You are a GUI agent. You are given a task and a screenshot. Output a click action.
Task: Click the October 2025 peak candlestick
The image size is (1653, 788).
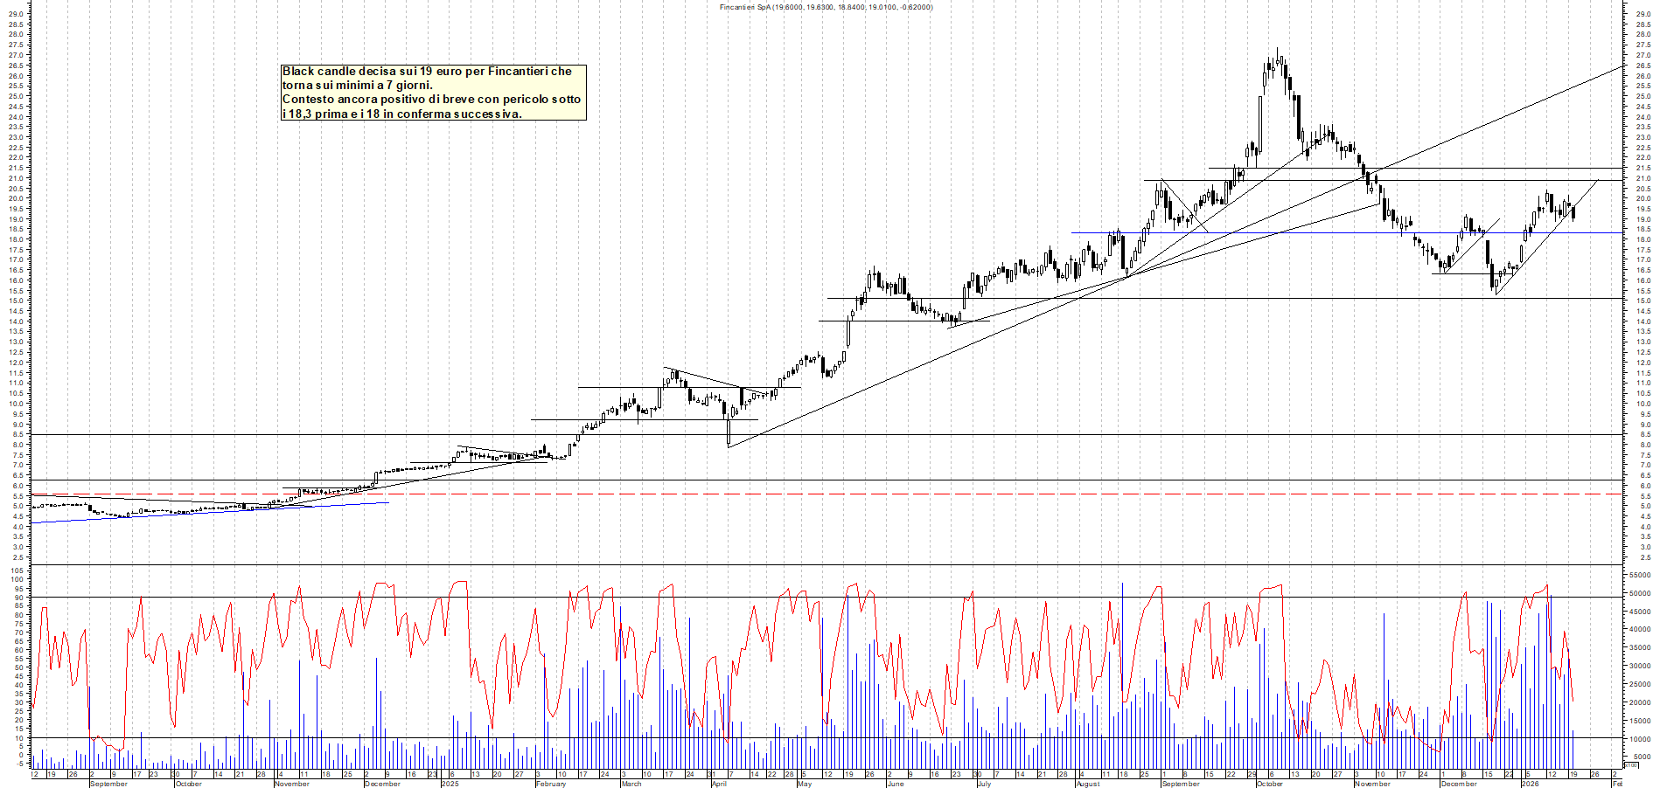click(x=1280, y=63)
